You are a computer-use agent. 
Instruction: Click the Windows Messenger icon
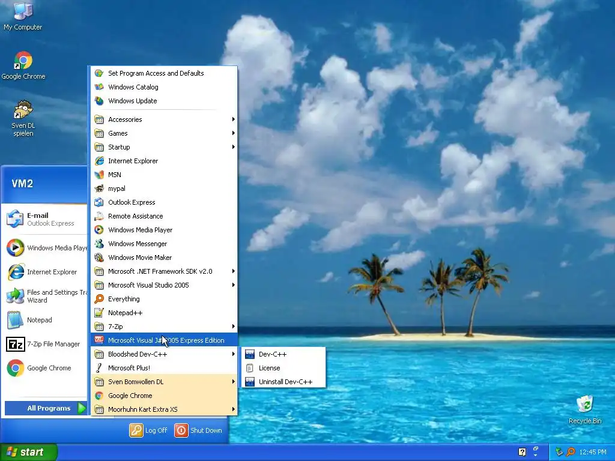tap(99, 244)
